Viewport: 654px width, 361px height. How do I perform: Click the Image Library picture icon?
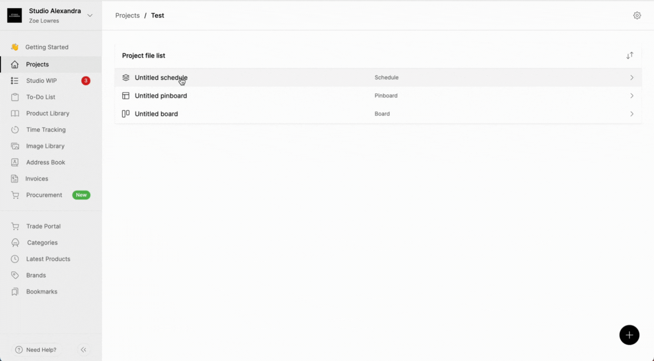(15, 146)
